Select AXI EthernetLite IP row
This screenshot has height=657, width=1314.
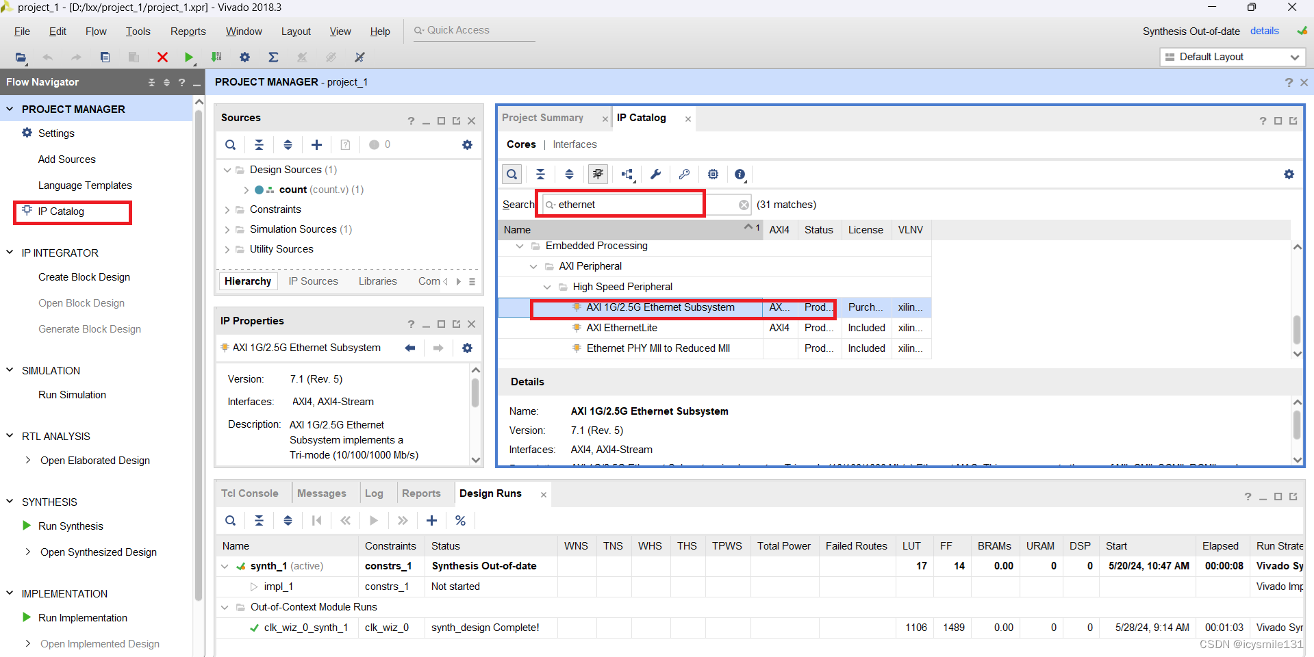click(714, 328)
